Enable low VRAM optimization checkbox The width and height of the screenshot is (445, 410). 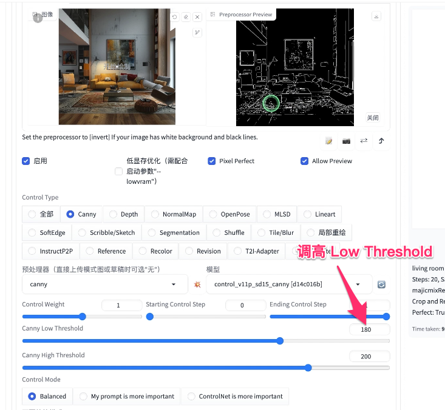[x=118, y=171]
